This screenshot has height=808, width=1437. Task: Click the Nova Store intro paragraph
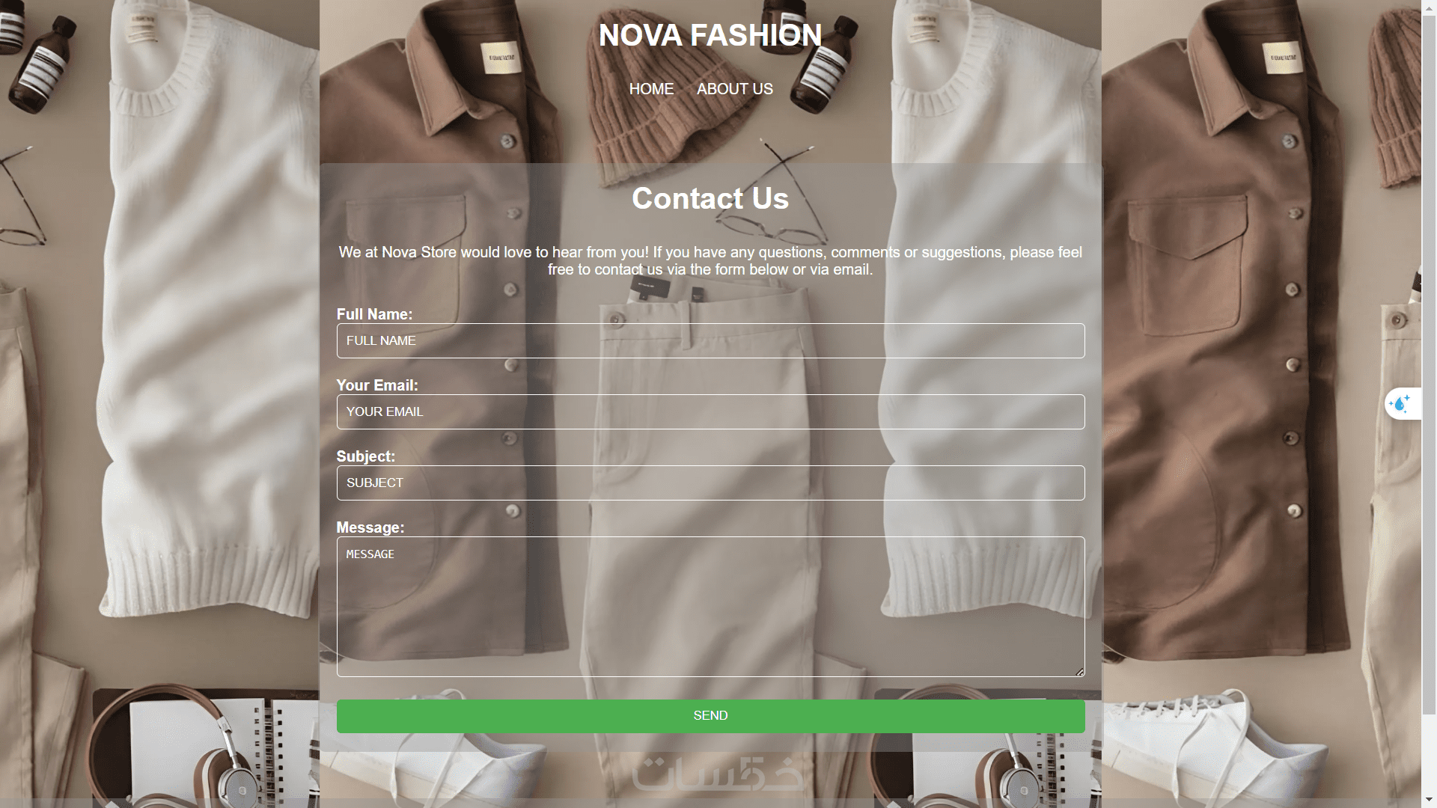pos(710,260)
